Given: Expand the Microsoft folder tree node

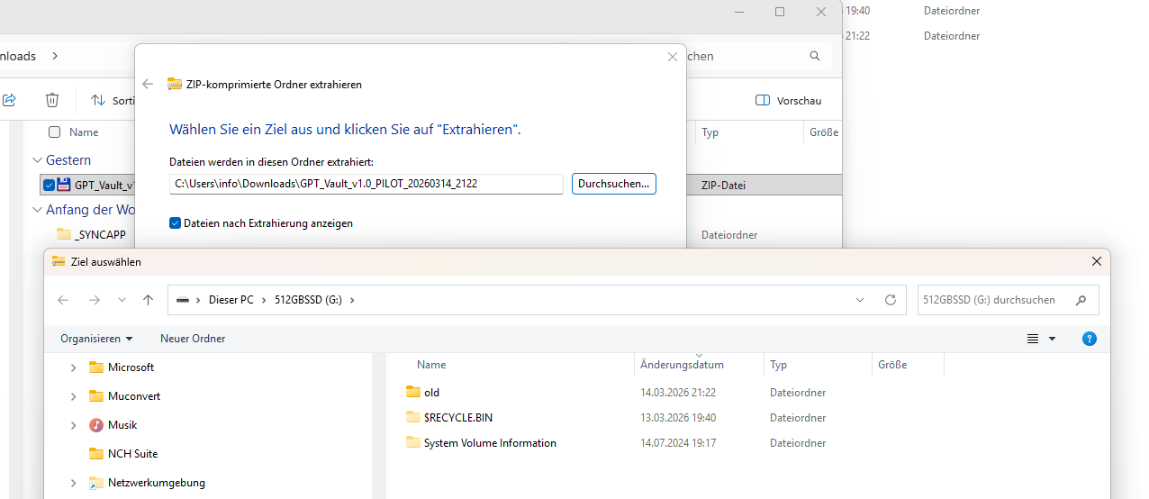Looking at the screenshot, I should pyautogui.click(x=73, y=367).
